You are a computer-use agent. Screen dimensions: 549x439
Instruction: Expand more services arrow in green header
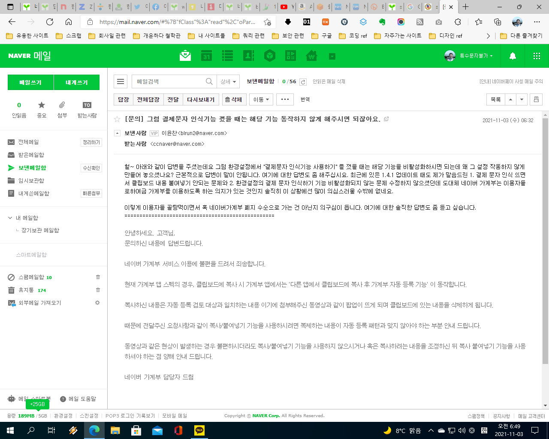click(x=332, y=56)
